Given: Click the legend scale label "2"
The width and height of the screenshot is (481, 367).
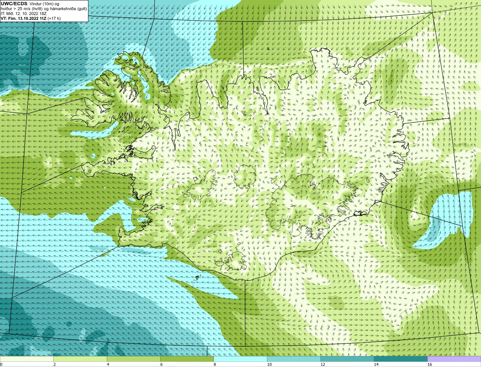Looking at the screenshot, I should click(54, 364).
